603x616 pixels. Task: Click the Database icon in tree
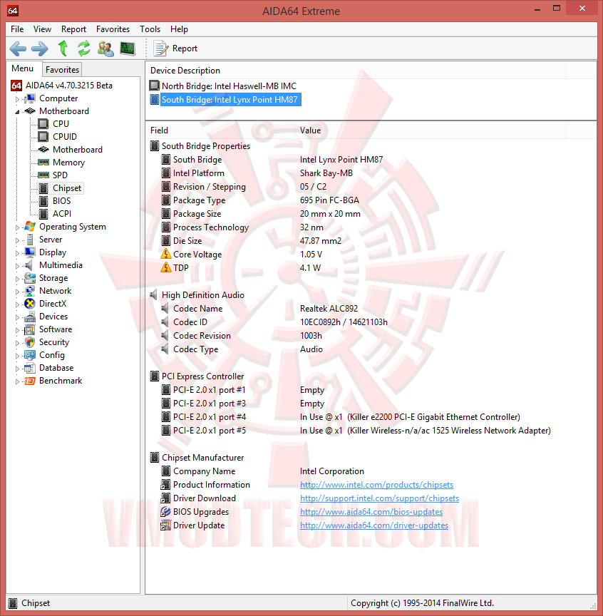[x=30, y=368]
